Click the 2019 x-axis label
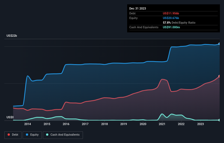Image resolution: width=224 pixels, height=143 pixels. pos(124,124)
